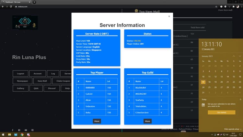Click the Windows Start button

pos(3,134)
